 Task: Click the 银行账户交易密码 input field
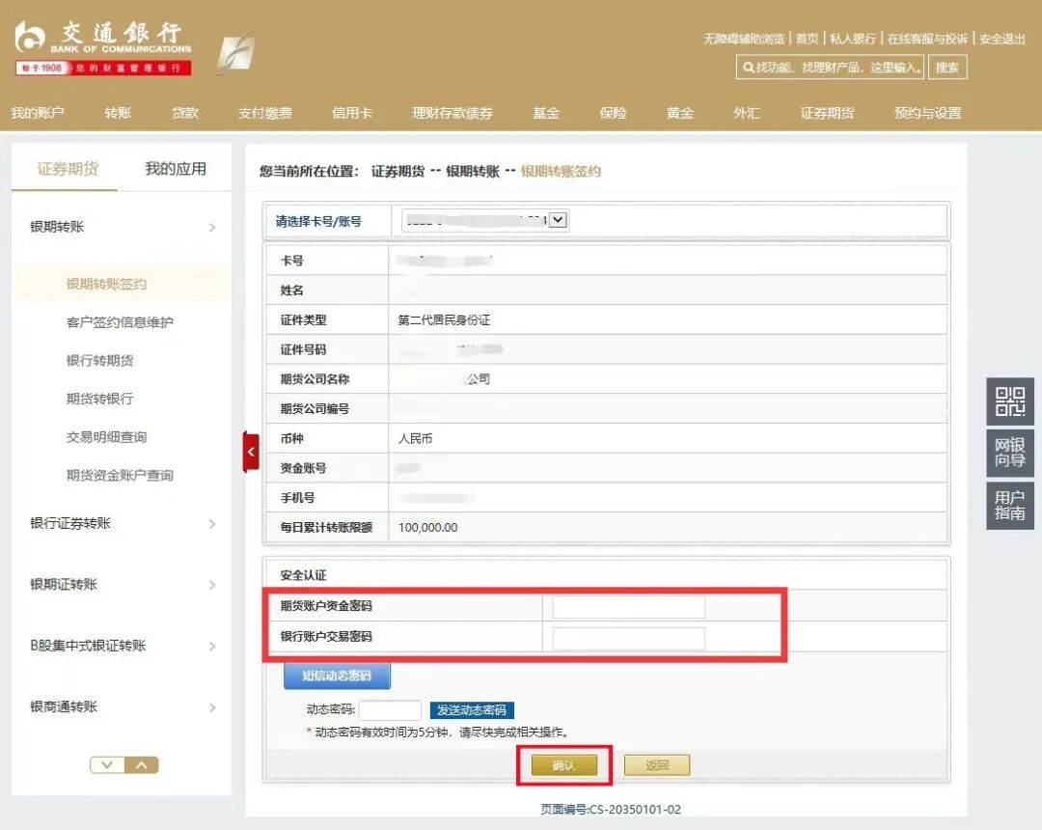click(x=628, y=638)
